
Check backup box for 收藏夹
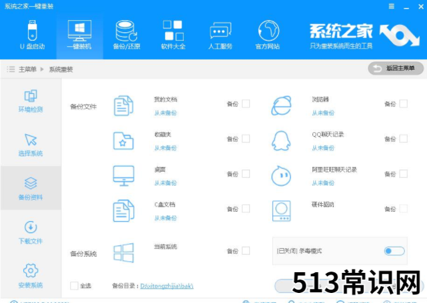coord(246,139)
